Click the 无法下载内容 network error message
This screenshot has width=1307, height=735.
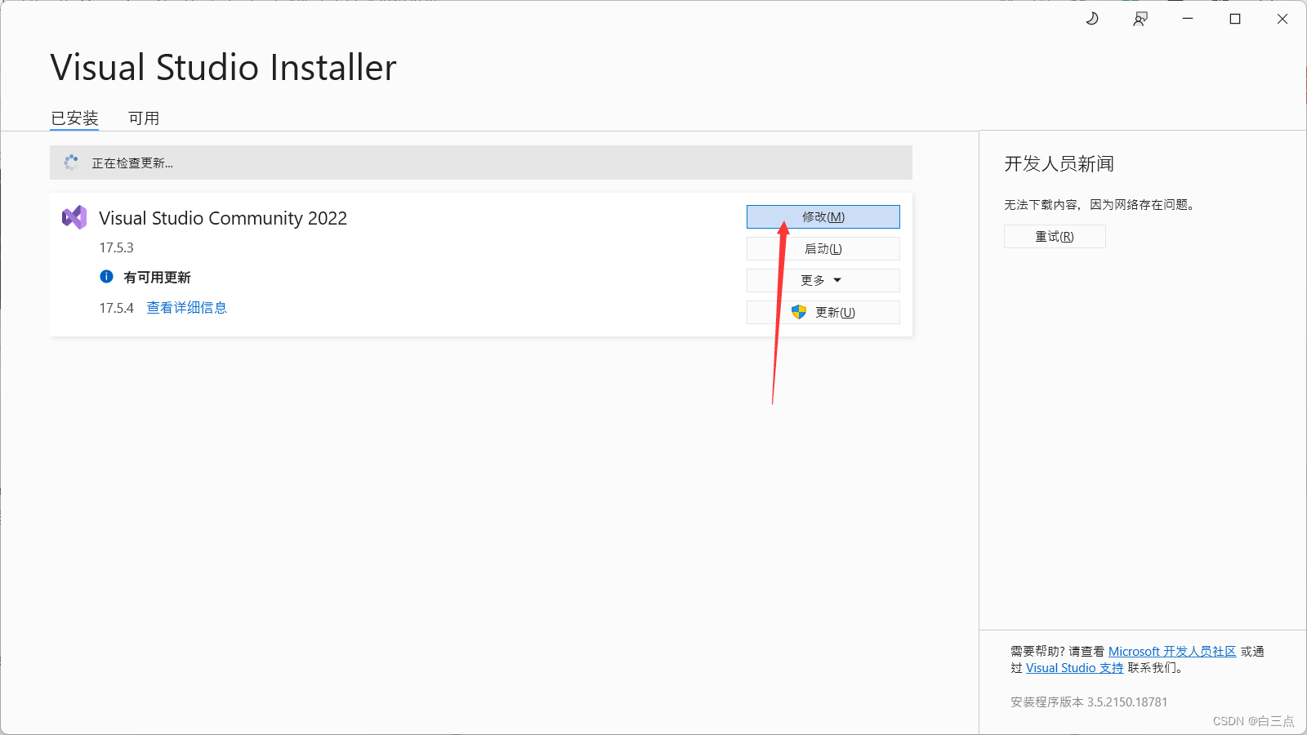point(1101,205)
